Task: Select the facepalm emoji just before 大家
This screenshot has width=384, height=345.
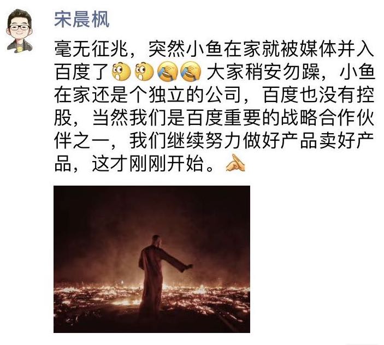Action: (191, 72)
